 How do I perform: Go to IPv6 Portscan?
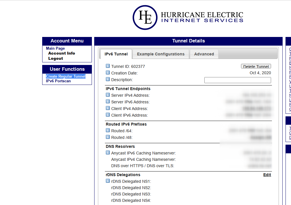click(58, 81)
